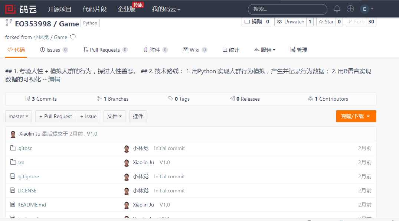This screenshot has width=399, height=221.
Task: Open the .gitignore file name
Action: 28,176
